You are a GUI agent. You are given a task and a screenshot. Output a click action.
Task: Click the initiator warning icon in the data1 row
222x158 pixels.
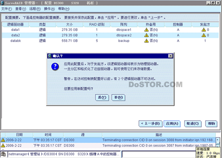pos(203,30)
